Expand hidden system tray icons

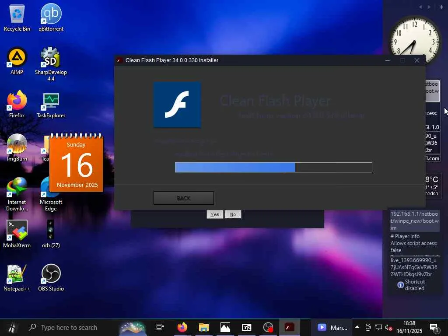click(x=357, y=327)
